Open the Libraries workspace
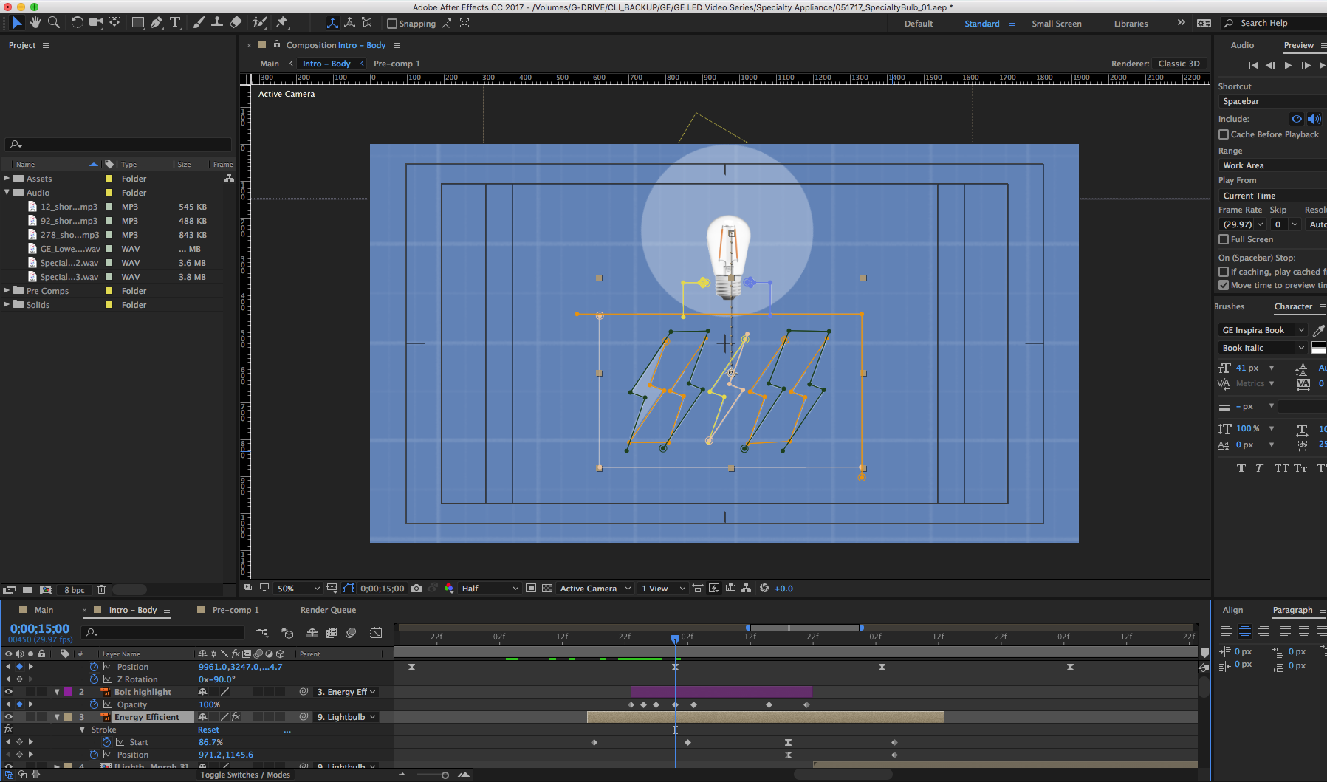Screen dimensions: 1327x782 (1131, 24)
